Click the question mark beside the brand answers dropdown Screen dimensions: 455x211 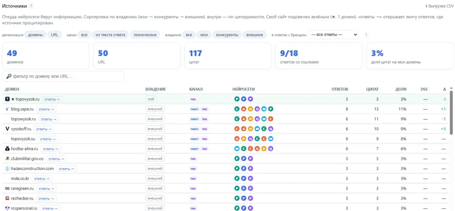pyautogui.click(x=366, y=35)
